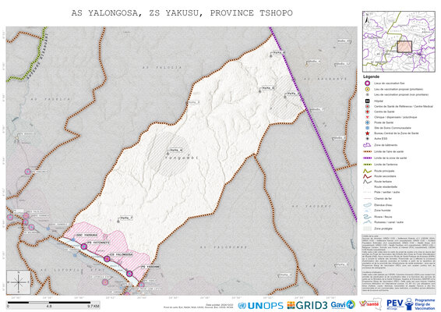Click the Yangambi place name
441x312 pixels.
coord(182,158)
